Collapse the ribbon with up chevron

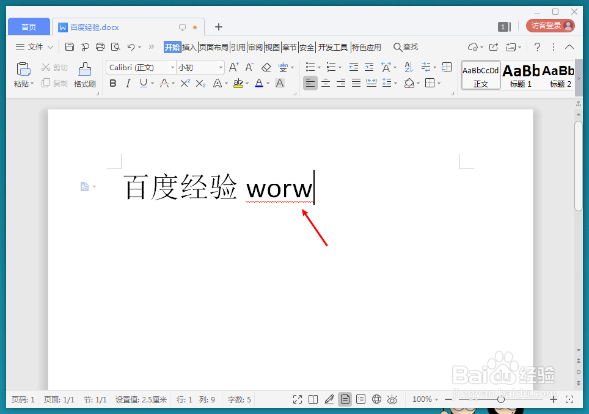tap(569, 47)
